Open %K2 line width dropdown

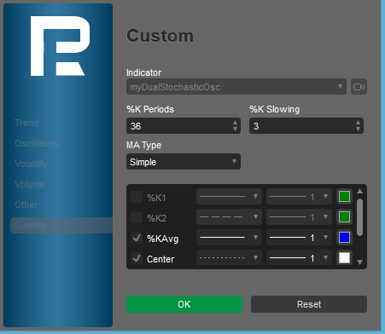(x=299, y=217)
